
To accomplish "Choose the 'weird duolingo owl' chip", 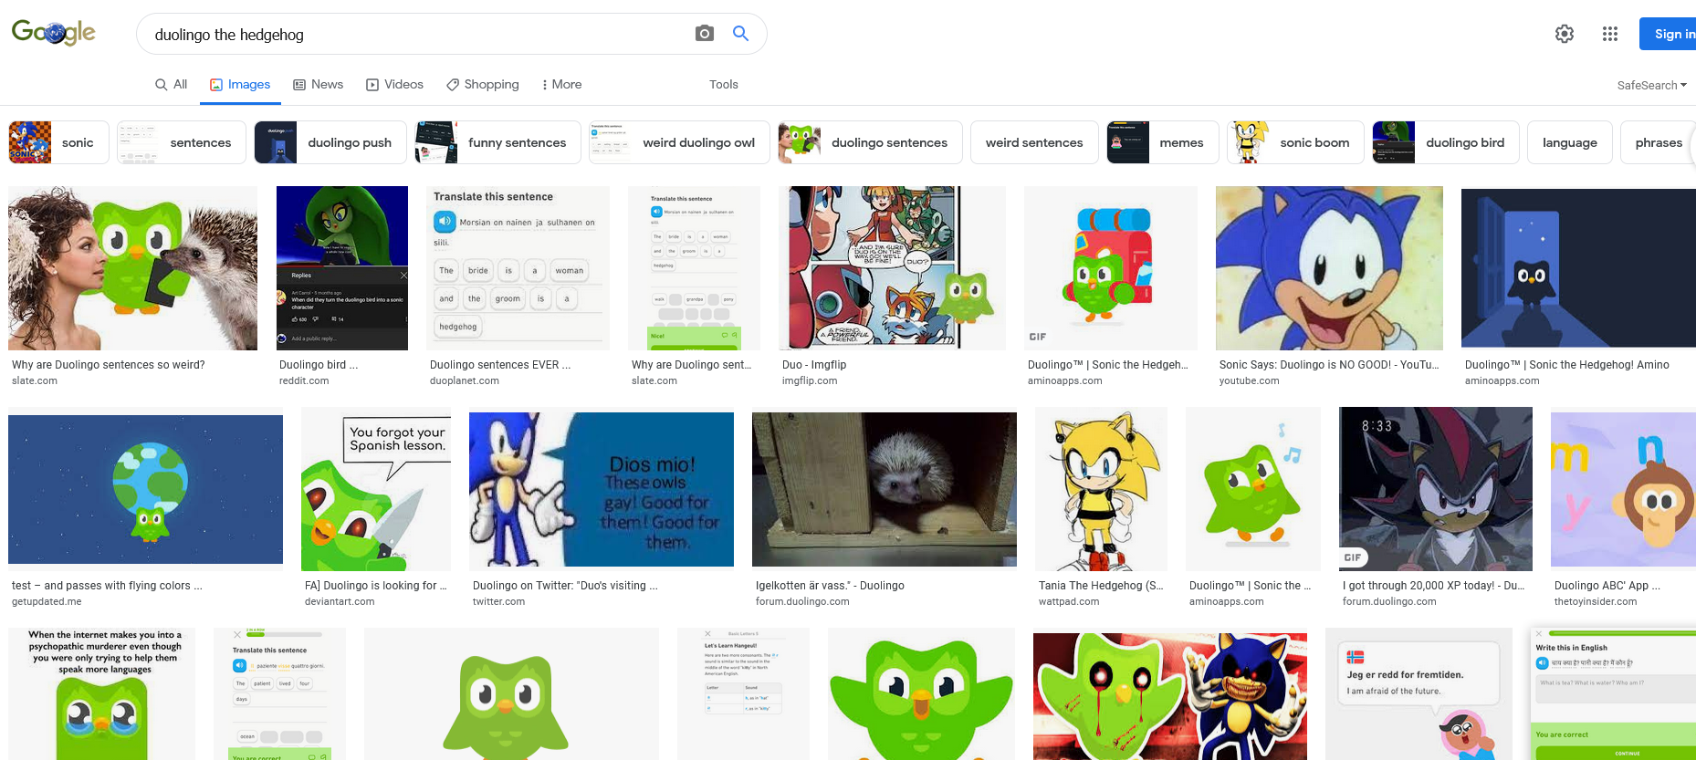I will [679, 142].
